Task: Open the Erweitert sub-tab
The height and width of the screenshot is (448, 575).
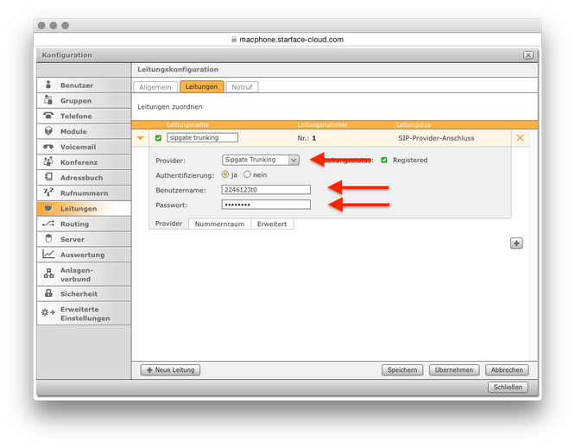Action: coord(272,224)
